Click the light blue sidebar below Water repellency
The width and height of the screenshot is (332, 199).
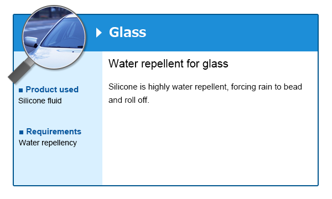[58, 166]
